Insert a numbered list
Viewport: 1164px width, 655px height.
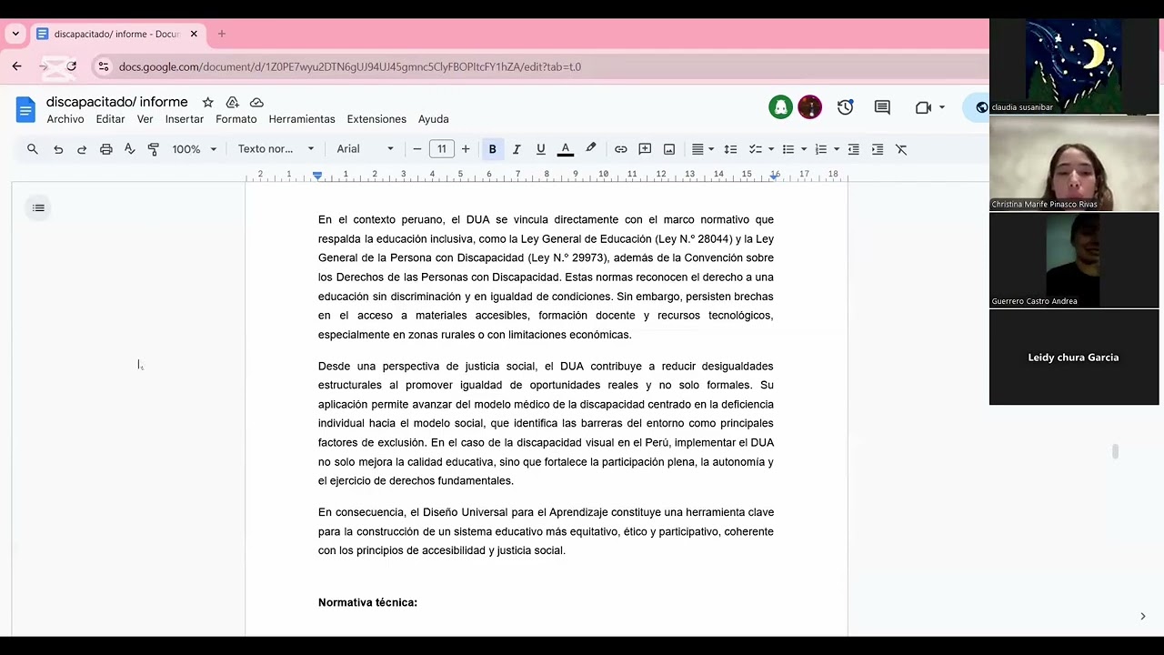[821, 149]
